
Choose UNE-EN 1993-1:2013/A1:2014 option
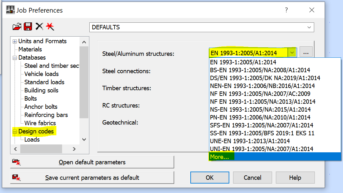tap(275, 141)
